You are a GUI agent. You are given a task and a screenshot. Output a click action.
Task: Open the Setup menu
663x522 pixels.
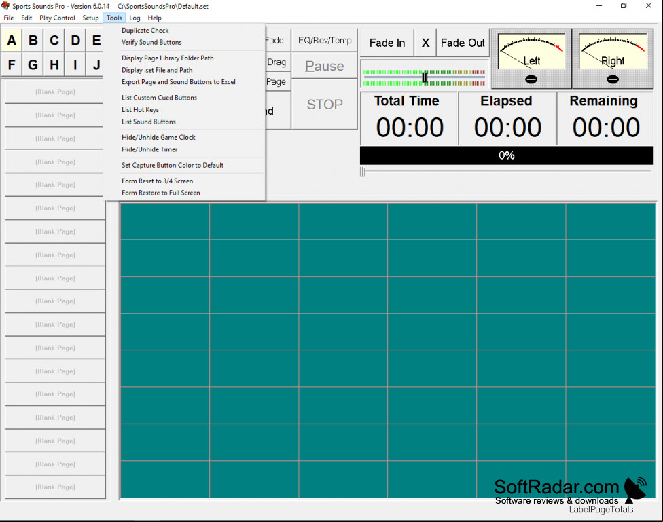(x=90, y=18)
